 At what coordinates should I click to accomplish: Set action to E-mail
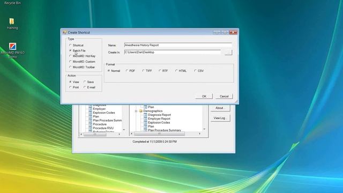tap(90, 87)
